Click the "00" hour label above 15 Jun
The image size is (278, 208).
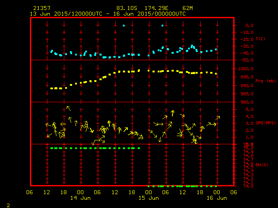coord(149,192)
